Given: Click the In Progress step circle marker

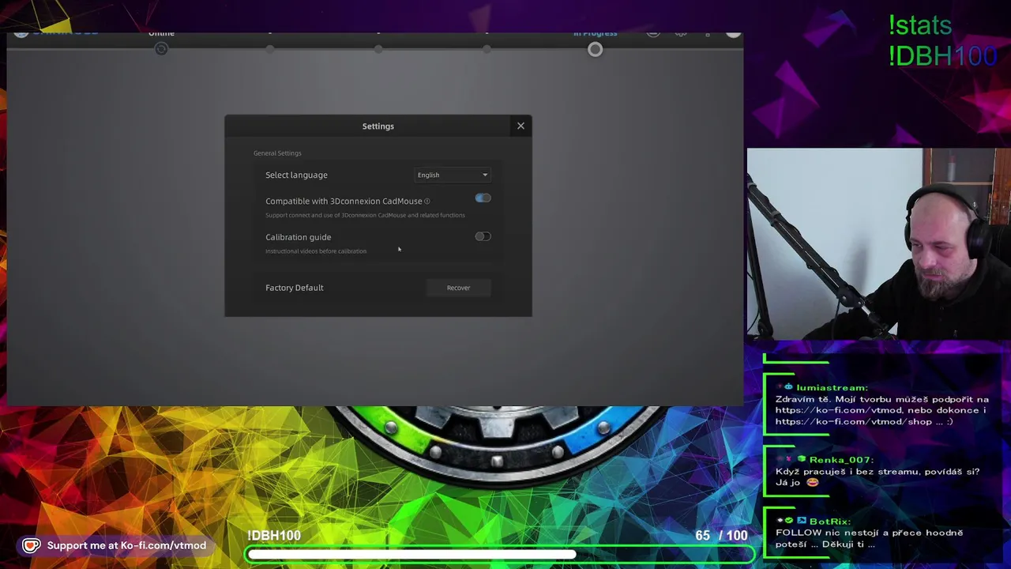Looking at the screenshot, I should pos(595,50).
